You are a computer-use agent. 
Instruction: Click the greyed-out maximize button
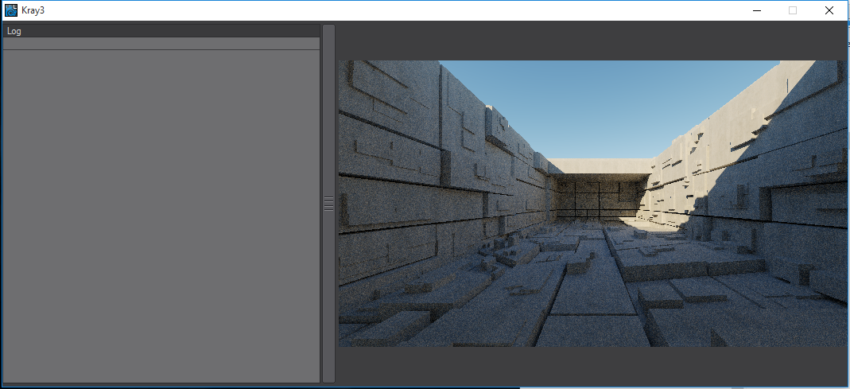(x=793, y=10)
